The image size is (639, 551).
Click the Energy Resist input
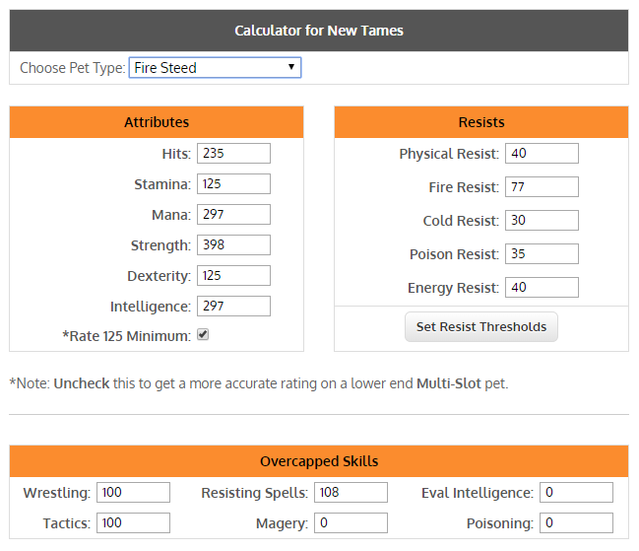542,287
